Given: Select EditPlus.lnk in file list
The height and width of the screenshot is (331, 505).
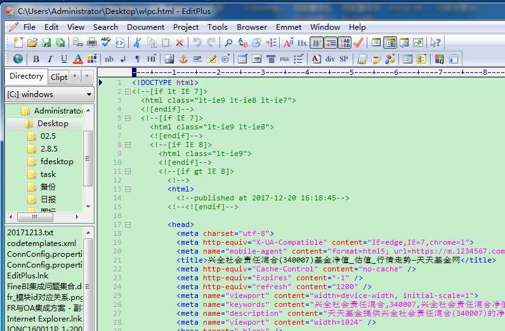Looking at the screenshot, I should 28,276.
